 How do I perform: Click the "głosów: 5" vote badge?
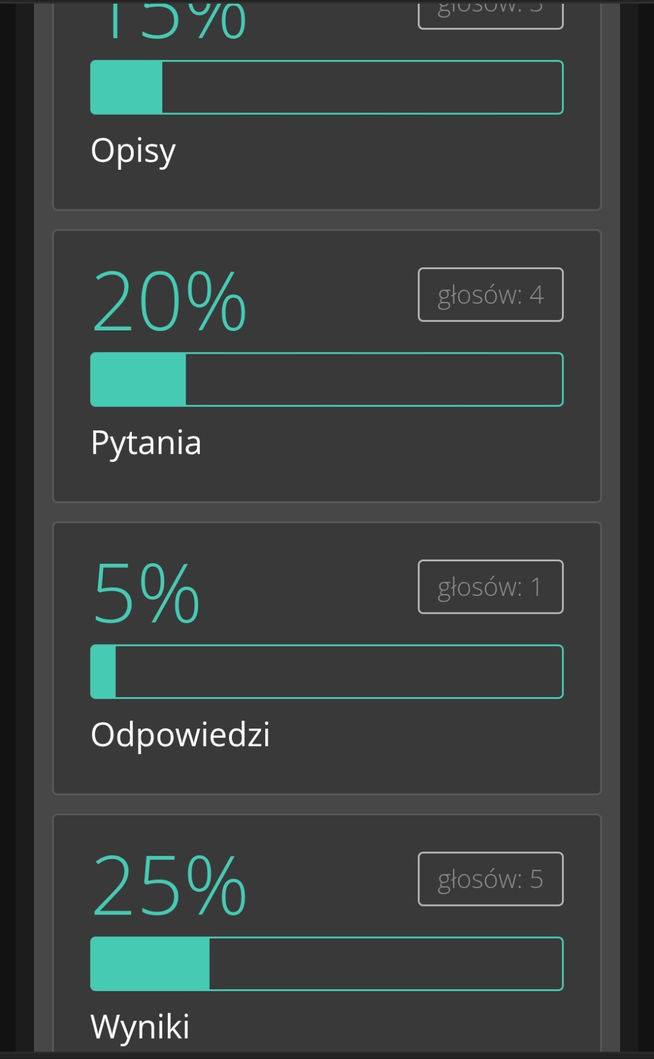490,879
